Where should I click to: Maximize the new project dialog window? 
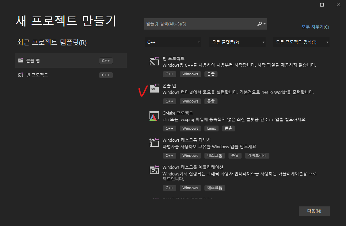tap(322, 5)
